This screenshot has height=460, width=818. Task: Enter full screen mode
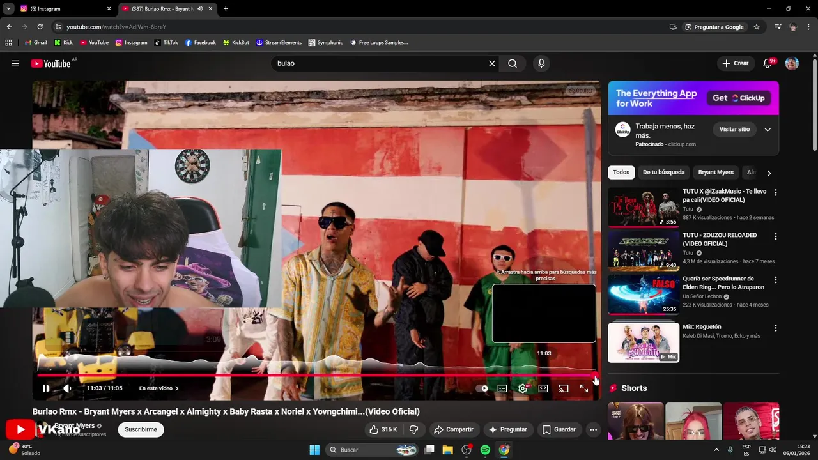584,388
